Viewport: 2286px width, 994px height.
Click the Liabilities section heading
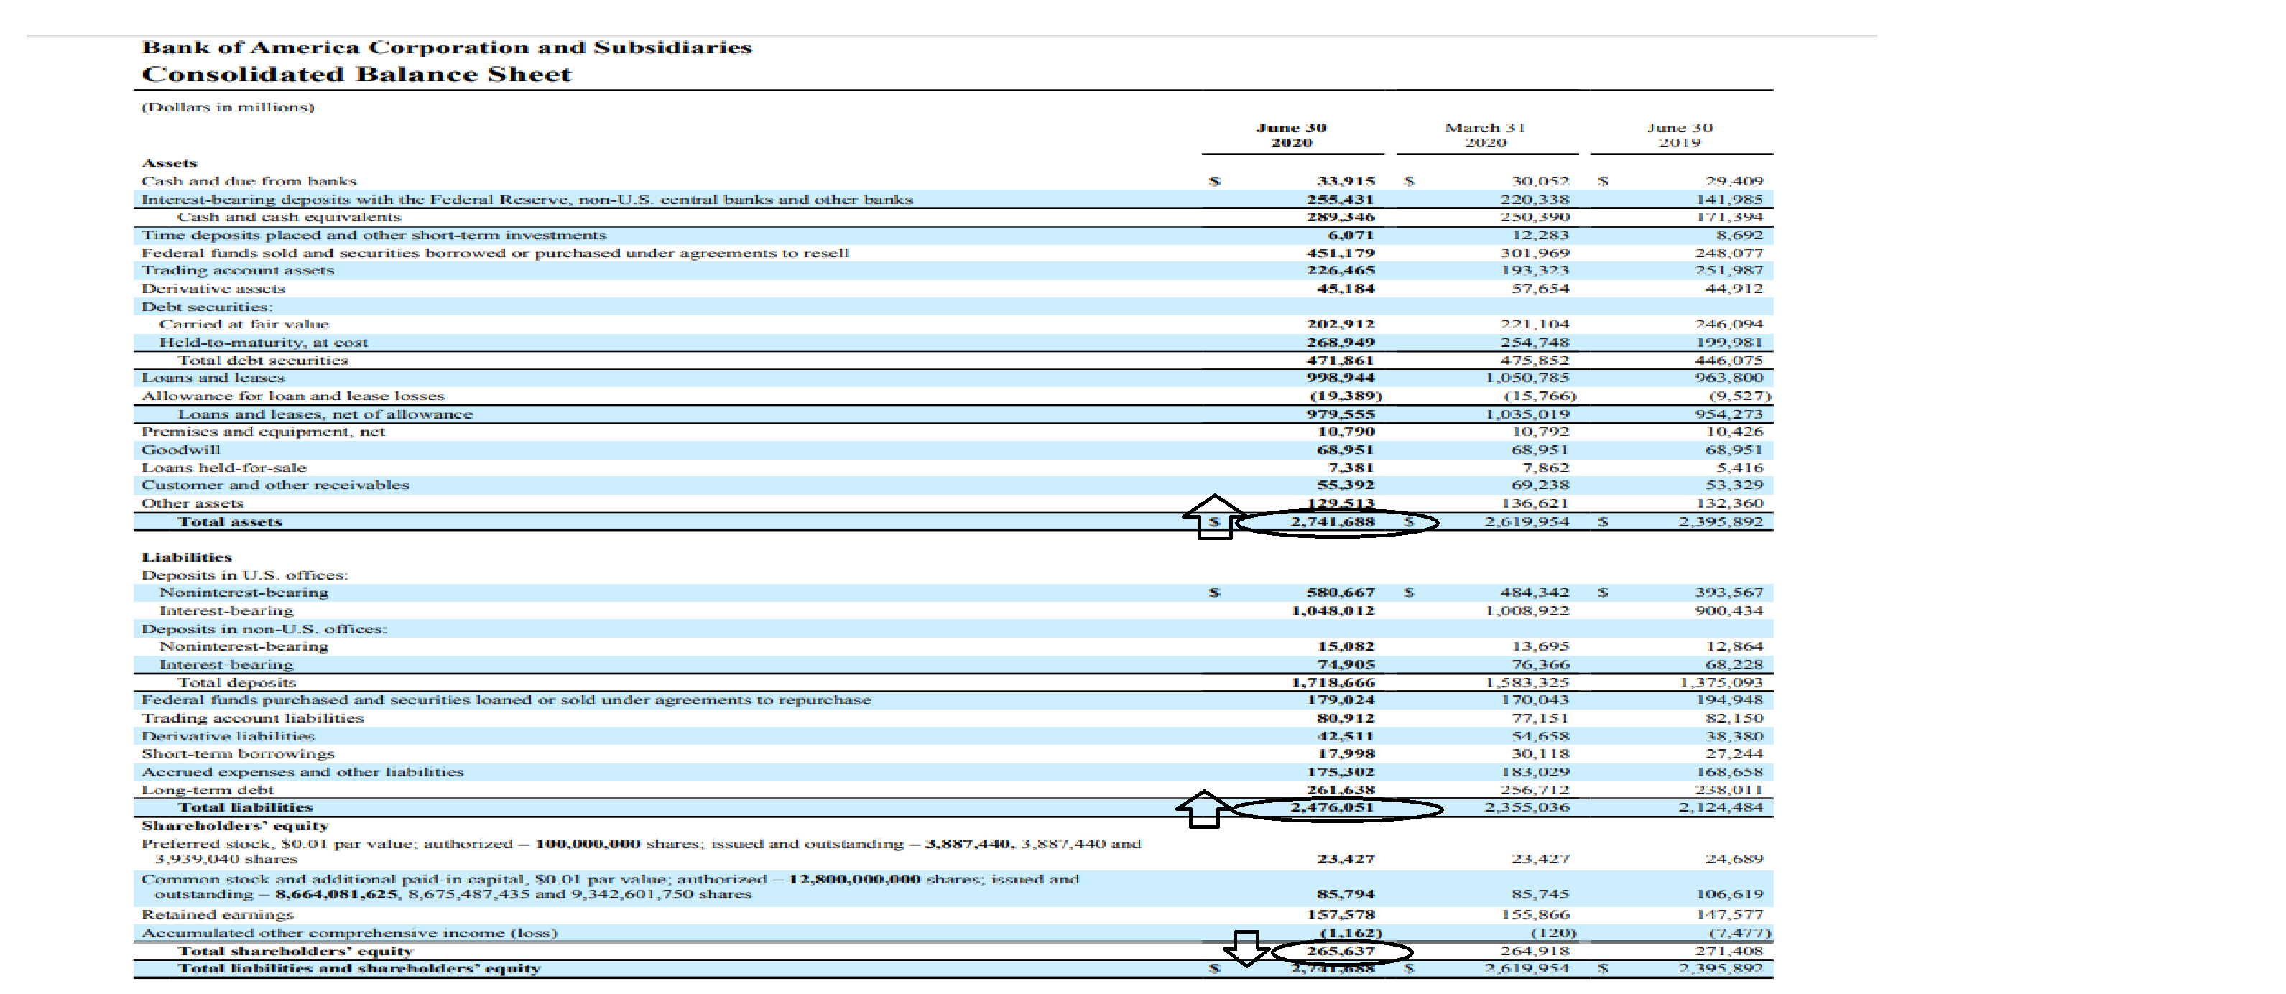[186, 557]
